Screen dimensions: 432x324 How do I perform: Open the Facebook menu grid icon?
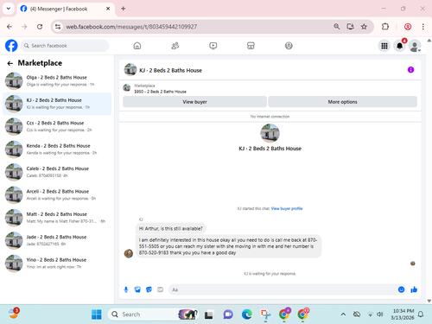tap(384, 46)
